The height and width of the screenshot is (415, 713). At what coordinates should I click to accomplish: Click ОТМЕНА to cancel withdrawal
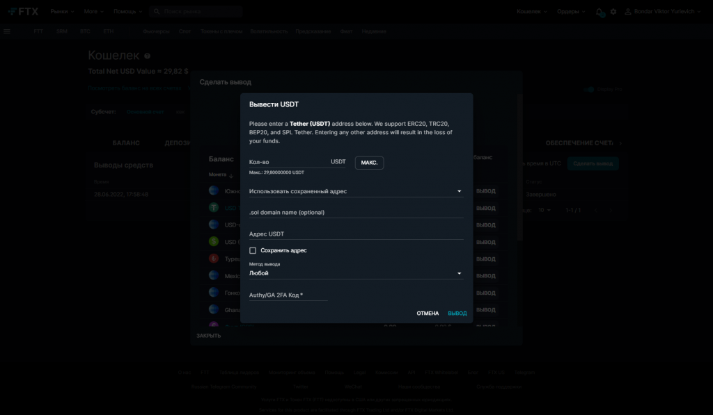(x=428, y=314)
